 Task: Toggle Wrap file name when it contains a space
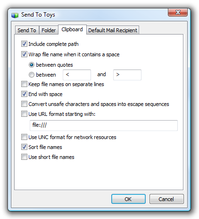[24, 54]
